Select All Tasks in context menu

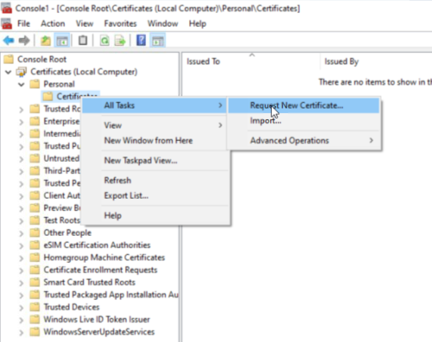(x=155, y=106)
